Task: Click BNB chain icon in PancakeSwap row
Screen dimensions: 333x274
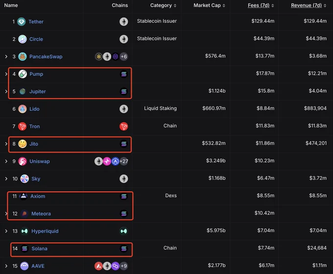Action: [98, 56]
